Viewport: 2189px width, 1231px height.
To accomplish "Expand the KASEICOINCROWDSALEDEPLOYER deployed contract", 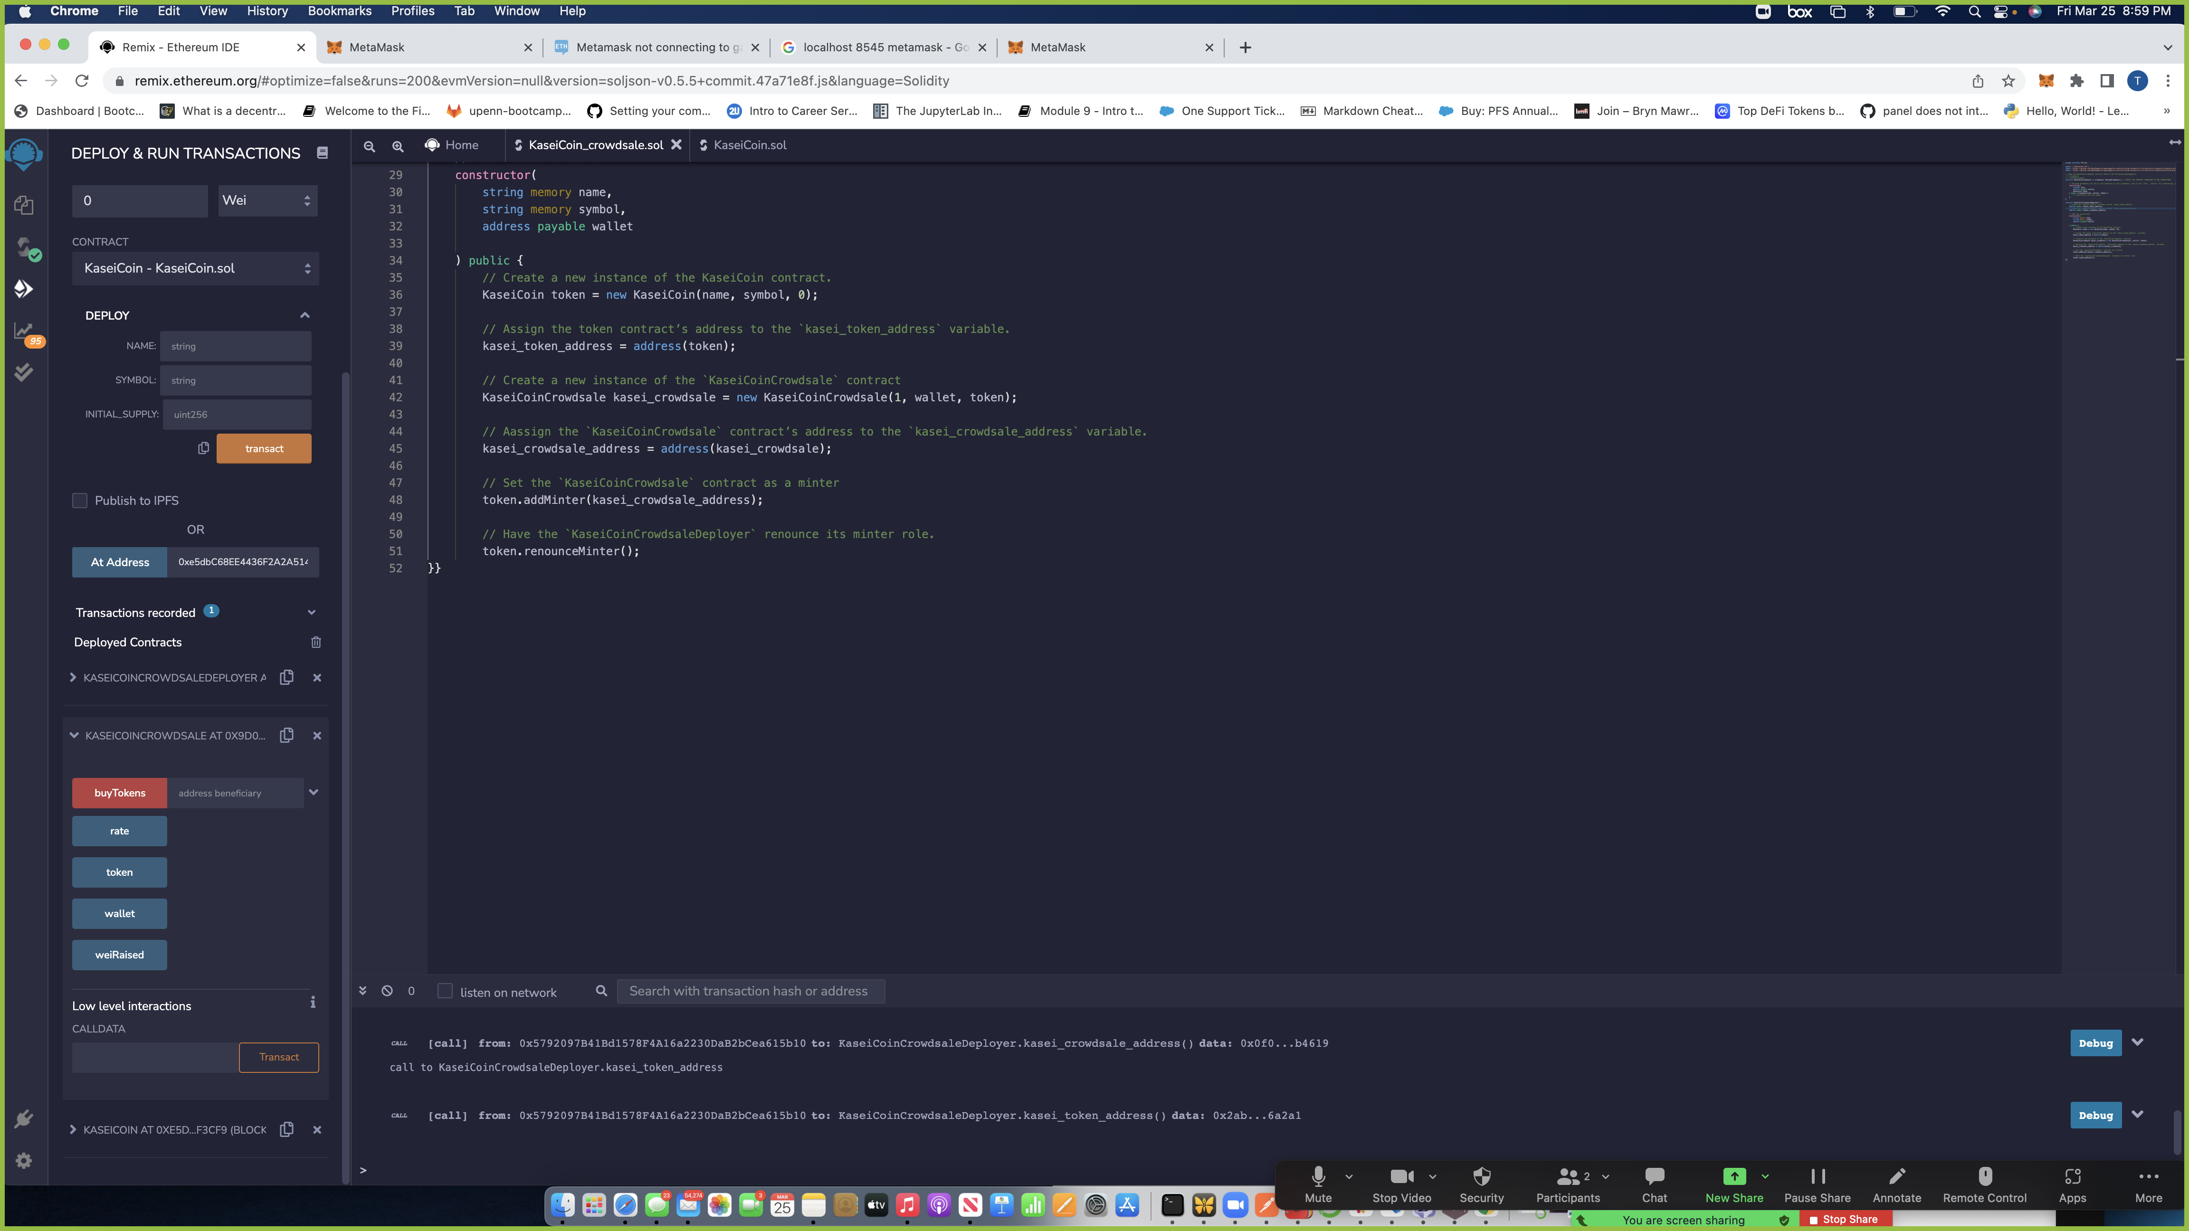I will (x=73, y=677).
